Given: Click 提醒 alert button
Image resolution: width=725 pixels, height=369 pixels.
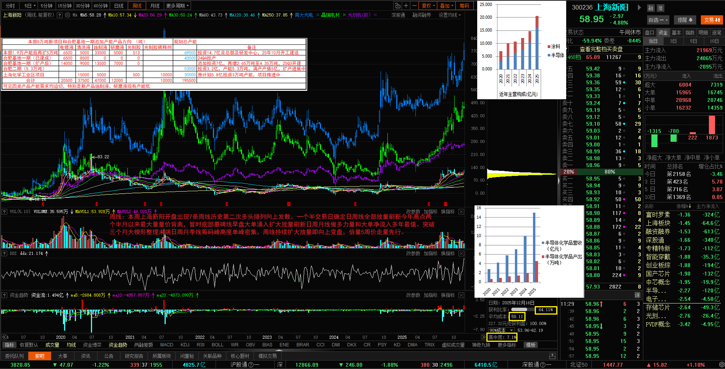Looking at the screenshot, I should (x=685, y=20).
